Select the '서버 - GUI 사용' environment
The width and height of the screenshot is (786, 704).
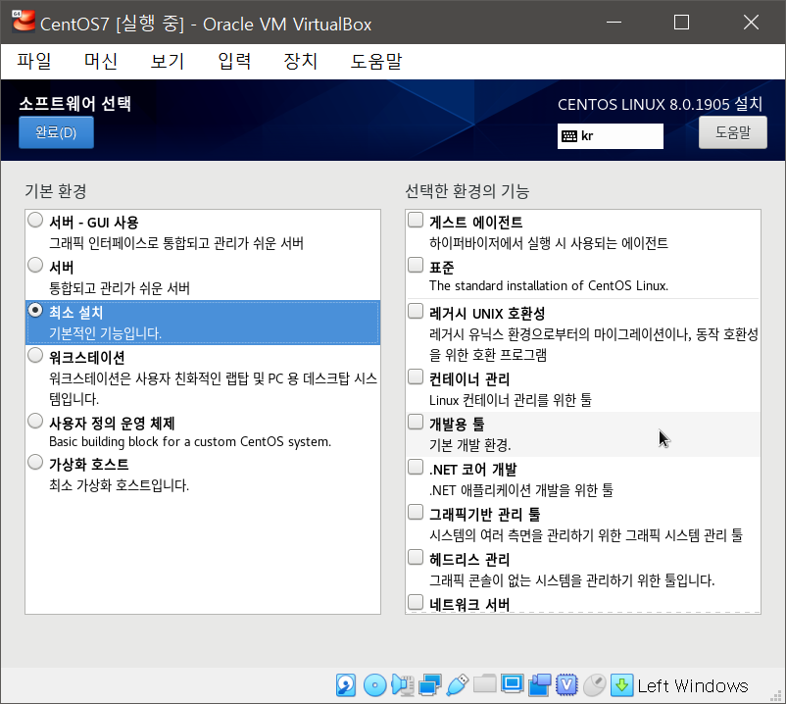pyautogui.click(x=35, y=220)
